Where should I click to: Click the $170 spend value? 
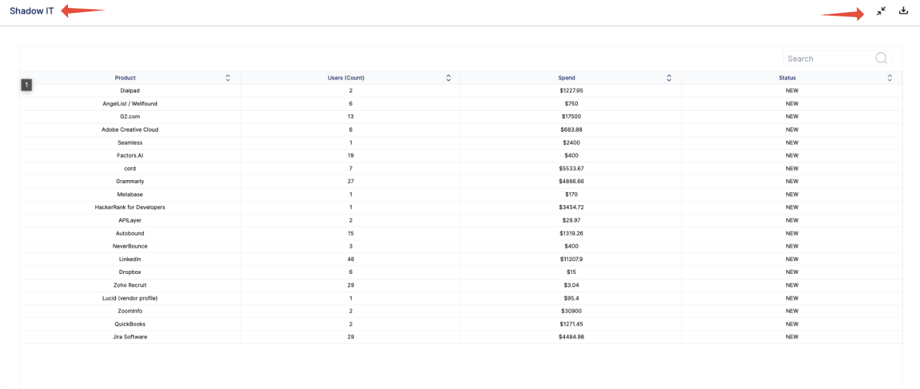(x=571, y=194)
